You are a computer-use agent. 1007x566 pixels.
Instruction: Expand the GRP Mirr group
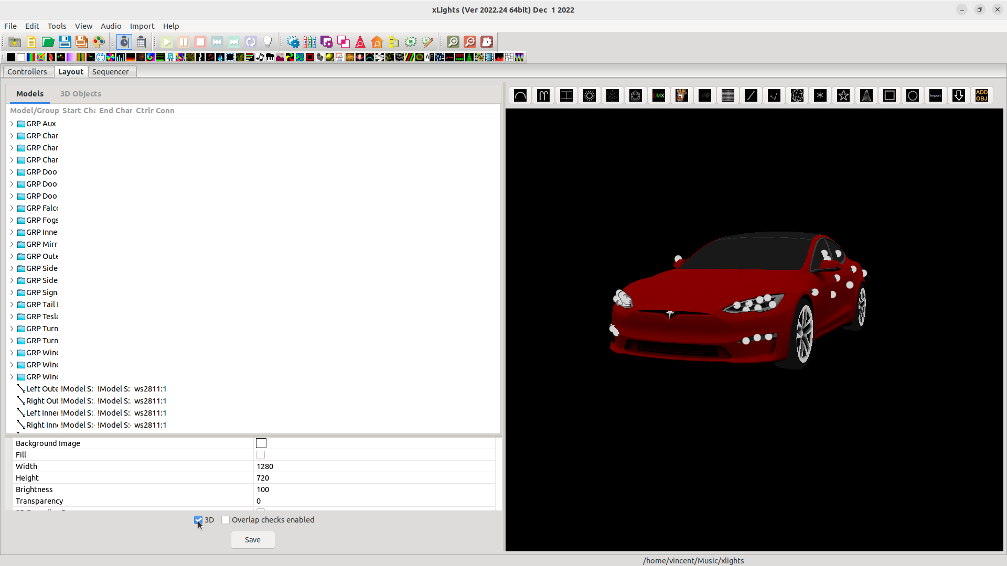pyautogui.click(x=12, y=244)
